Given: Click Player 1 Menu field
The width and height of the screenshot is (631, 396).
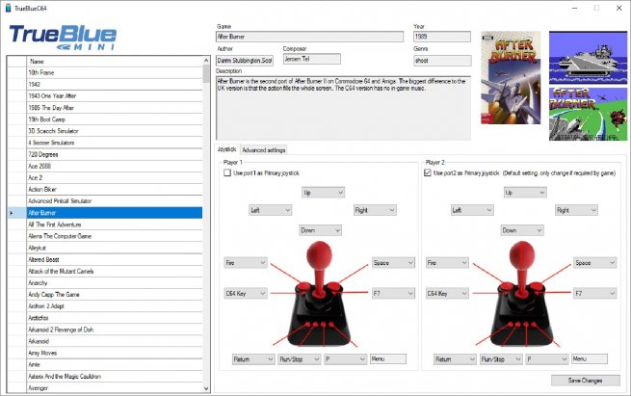Looking at the screenshot, I should tap(388, 358).
